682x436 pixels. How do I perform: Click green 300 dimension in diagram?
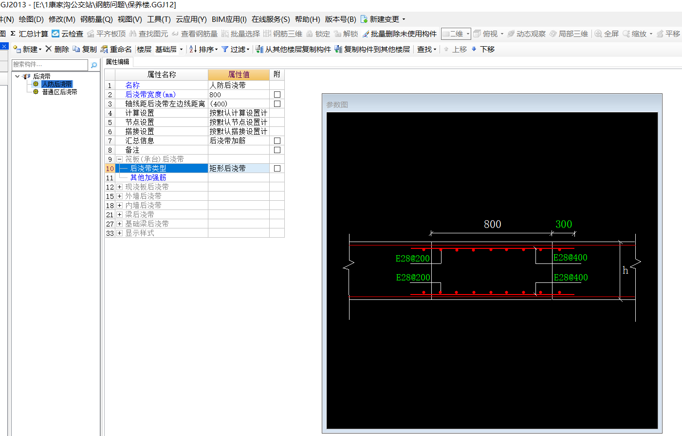pos(564,224)
